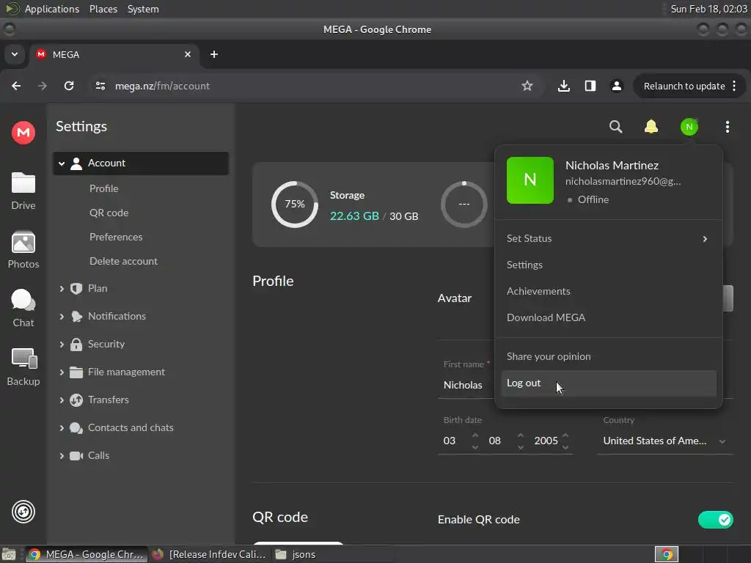Collapse the Account settings section

[x=62, y=163]
